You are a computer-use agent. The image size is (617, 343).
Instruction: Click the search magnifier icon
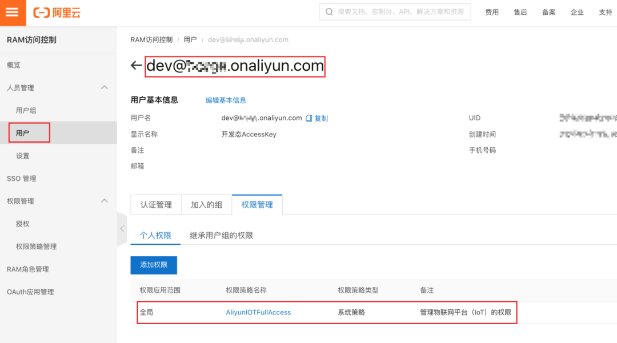coord(330,12)
